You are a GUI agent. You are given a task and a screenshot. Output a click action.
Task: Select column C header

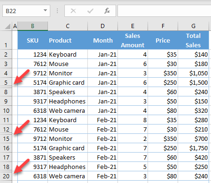pos(68,26)
